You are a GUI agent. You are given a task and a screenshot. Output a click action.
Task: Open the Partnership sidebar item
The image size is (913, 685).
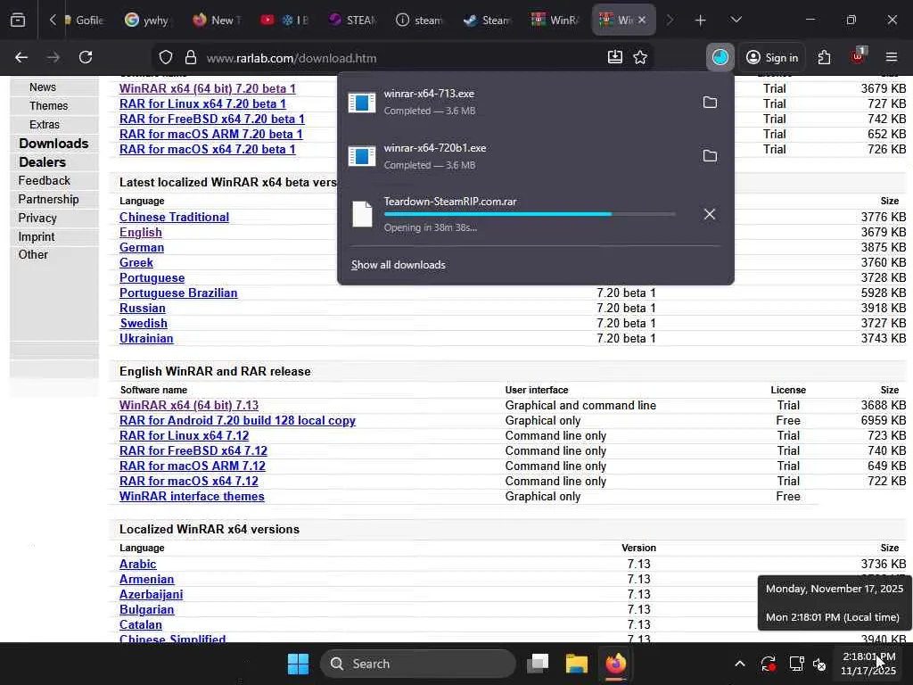point(48,199)
